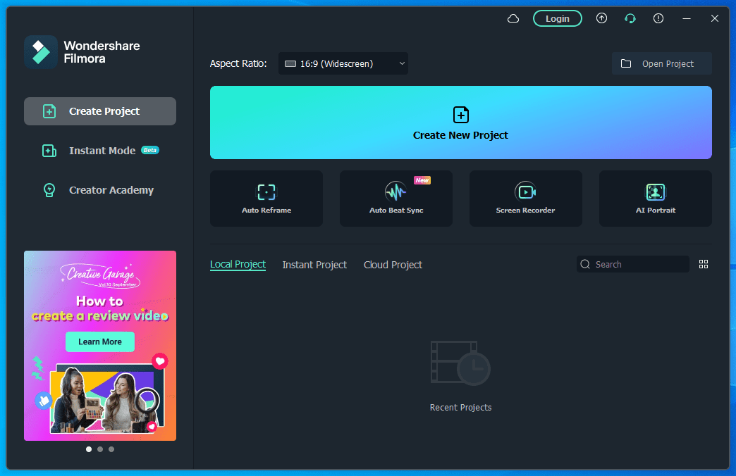Select Instant Mode in sidebar
736x476 pixels.
point(100,151)
